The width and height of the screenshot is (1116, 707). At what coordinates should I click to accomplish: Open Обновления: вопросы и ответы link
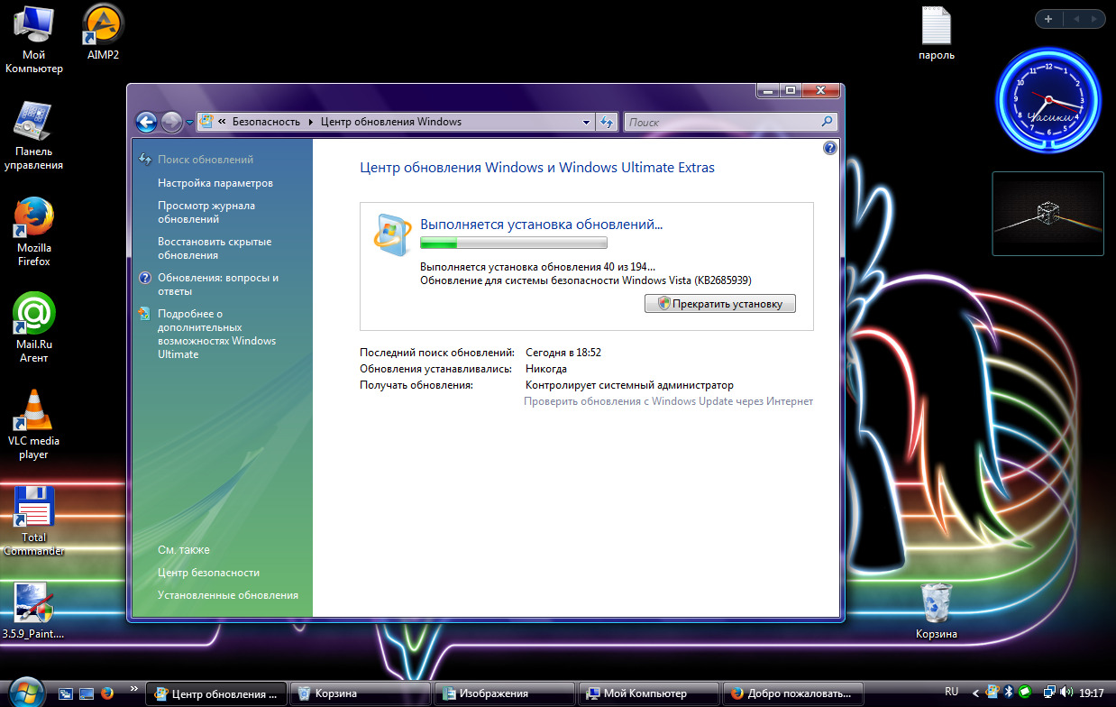(218, 284)
